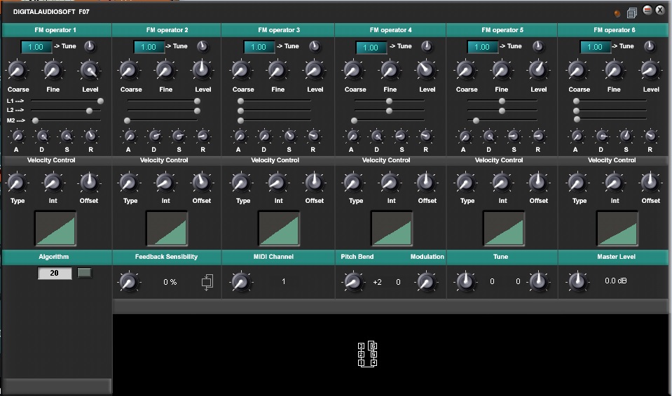This screenshot has width=672, height=396.
Task: Click the FM operator 5 header
Action: [502, 30]
